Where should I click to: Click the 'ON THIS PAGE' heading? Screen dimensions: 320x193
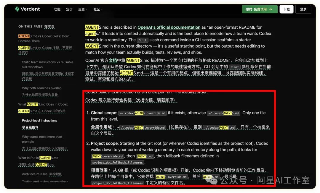(30, 27)
